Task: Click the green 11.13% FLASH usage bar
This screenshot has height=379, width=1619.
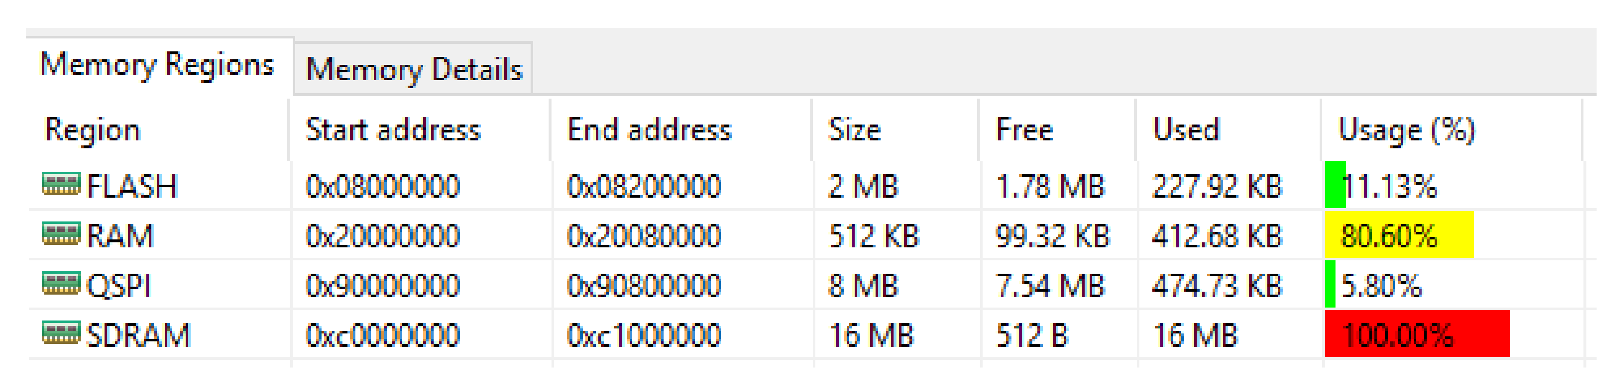Action: click(x=1335, y=186)
